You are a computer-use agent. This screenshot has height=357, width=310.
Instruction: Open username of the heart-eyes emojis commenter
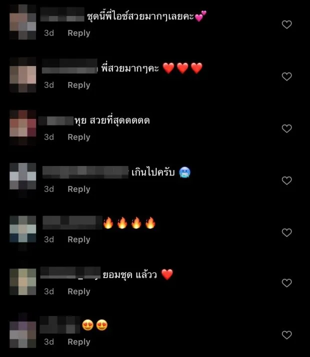60,325
